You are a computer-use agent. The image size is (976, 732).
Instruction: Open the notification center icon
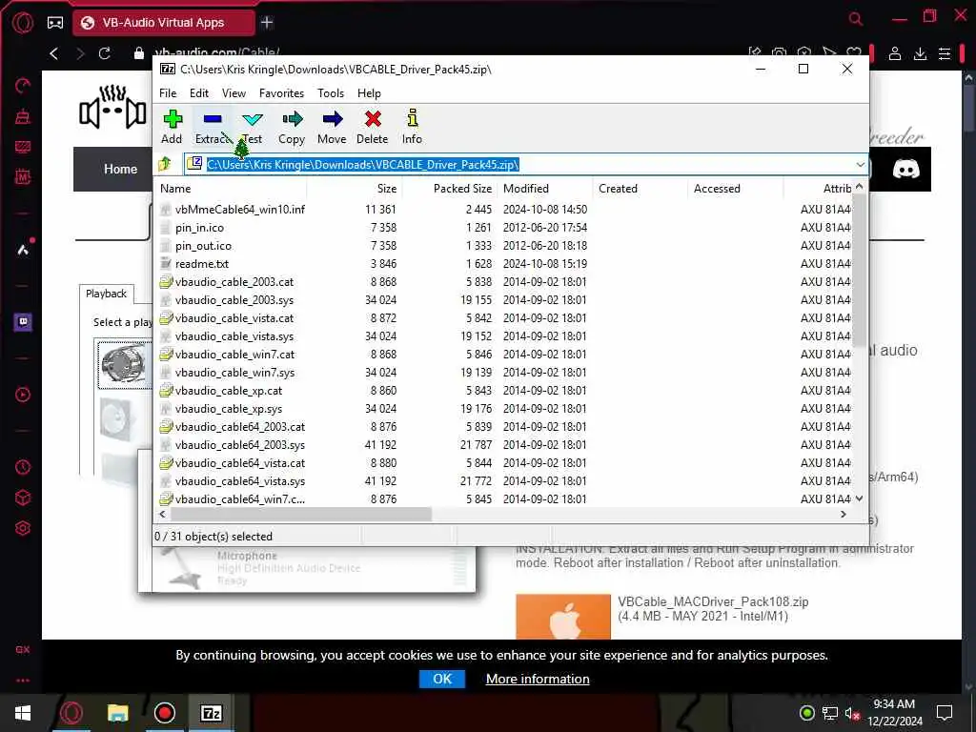[x=945, y=713]
